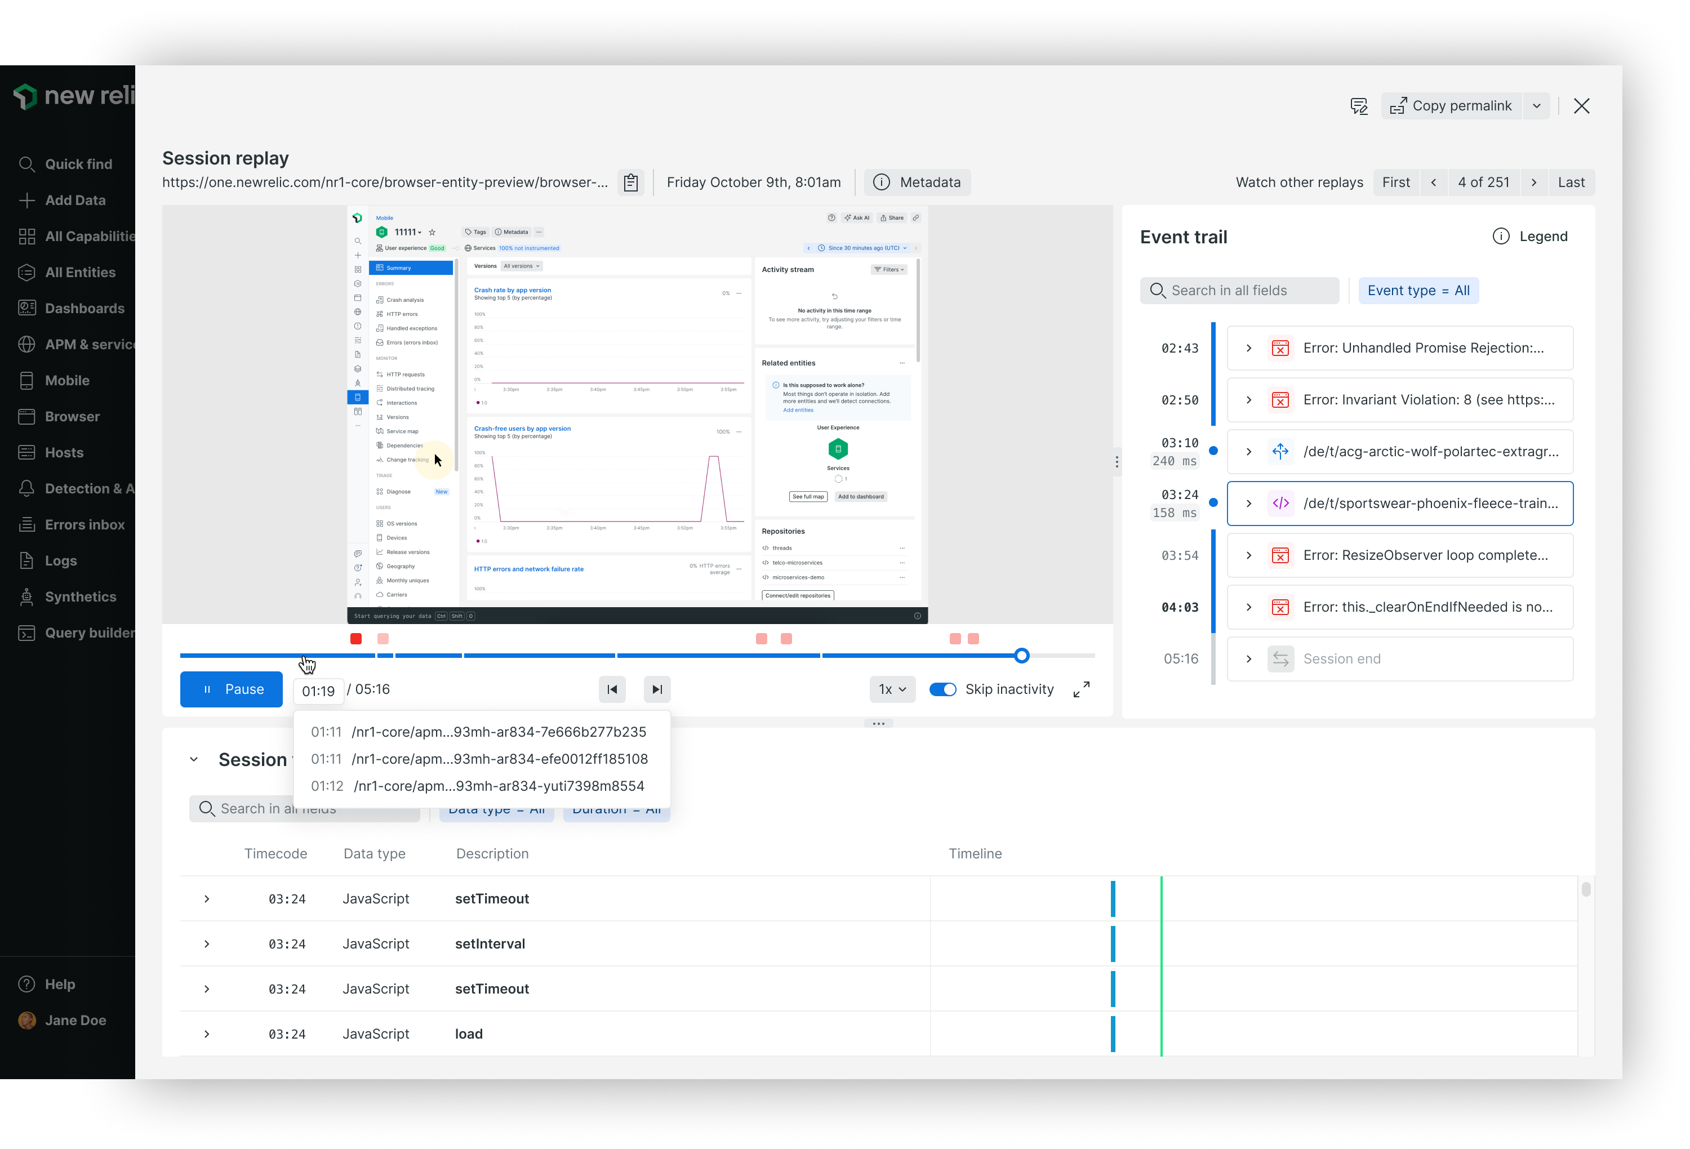This screenshot has height=1149, width=1690.
Task: Jump to Last replay
Action: tap(1571, 182)
